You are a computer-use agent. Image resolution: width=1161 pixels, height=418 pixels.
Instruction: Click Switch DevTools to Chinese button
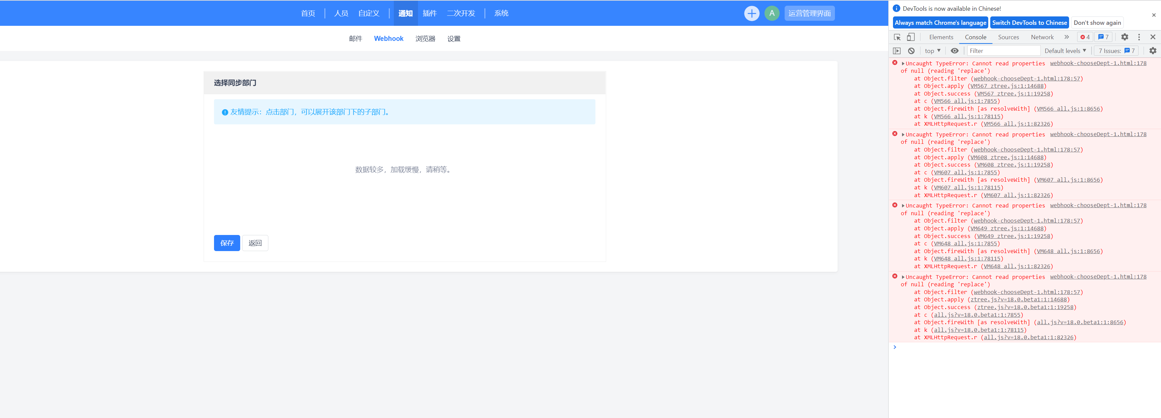coord(1030,22)
